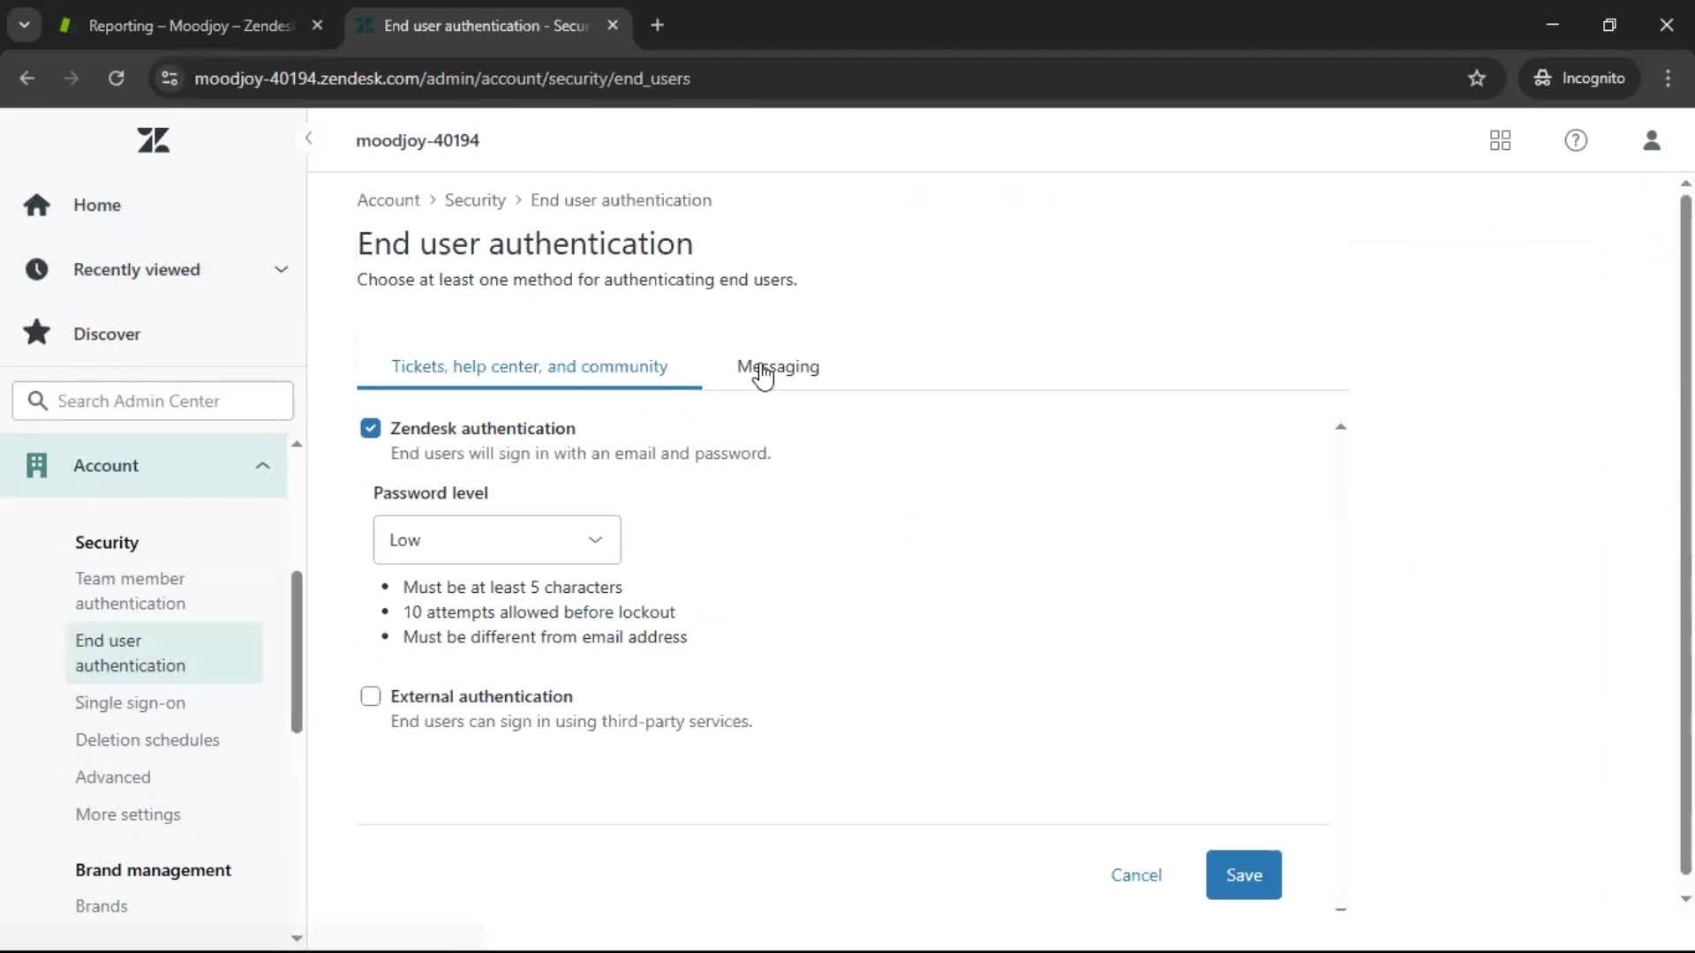Open Team member authentication in sidebar
This screenshot has width=1695, height=953.
(130, 590)
